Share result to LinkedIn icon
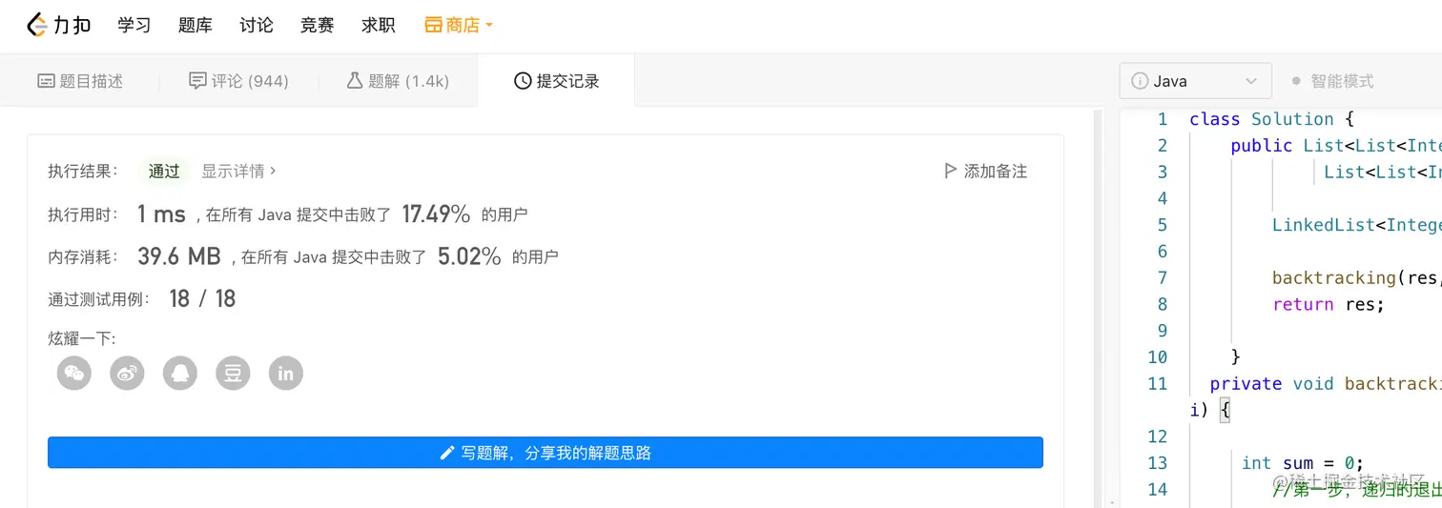The image size is (1442, 508). pyautogui.click(x=286, y=373)
